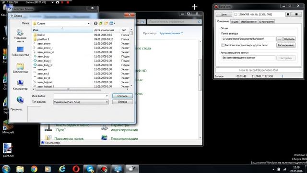307x173 pixels.
Task: Click Control Panel search field
Action: click(x=174, y=22)
